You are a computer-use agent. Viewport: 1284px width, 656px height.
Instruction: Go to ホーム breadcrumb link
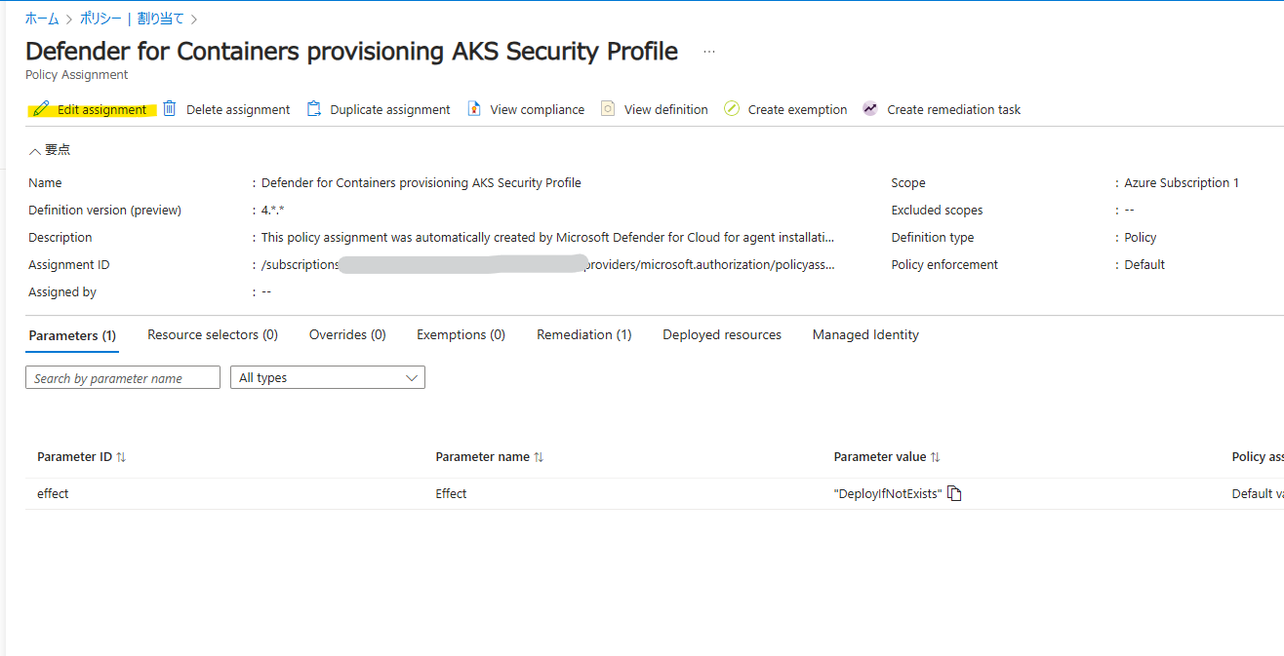point(42,19)
